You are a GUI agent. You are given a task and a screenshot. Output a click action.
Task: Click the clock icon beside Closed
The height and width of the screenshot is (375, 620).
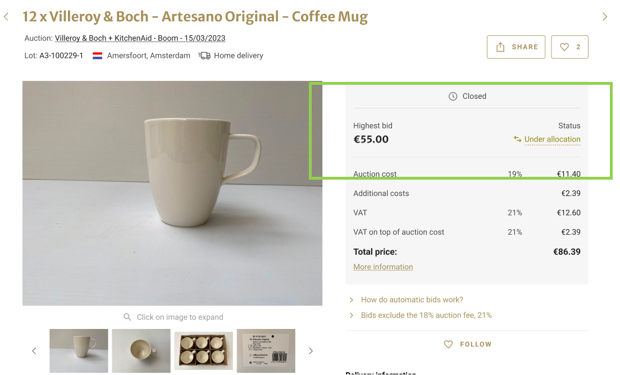[x=453, y=97]
